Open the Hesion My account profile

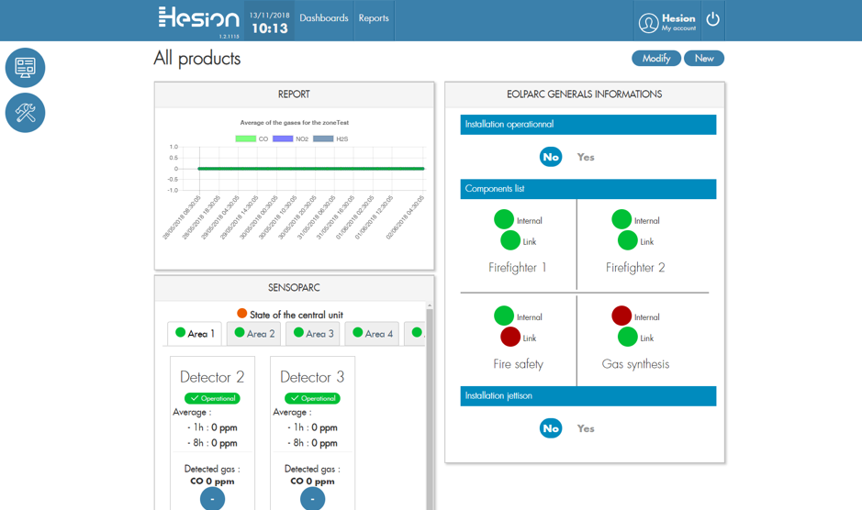tap(668, 22)
